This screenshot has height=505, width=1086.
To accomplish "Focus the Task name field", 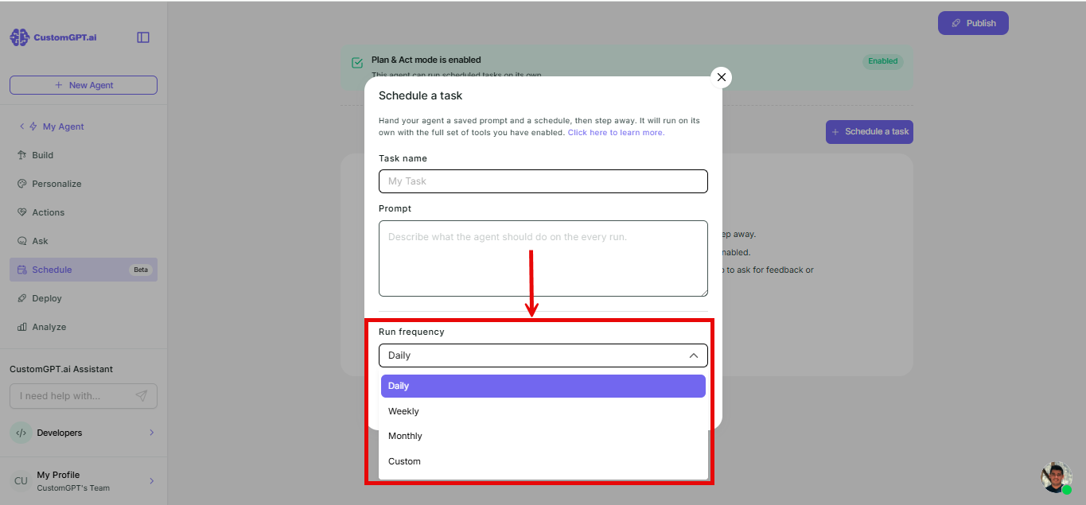I will (x=543, y=181).
